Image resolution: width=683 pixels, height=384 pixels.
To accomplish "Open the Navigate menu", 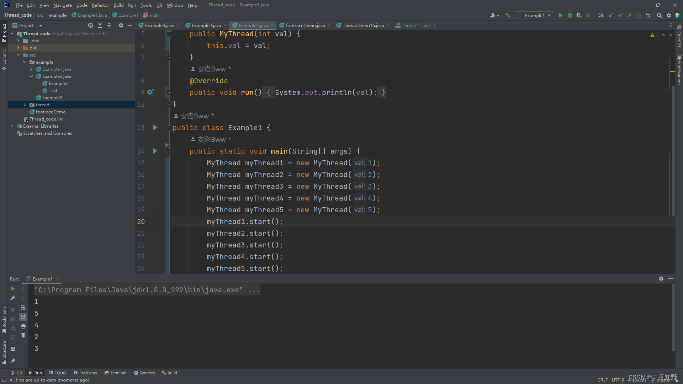I will (63, 5).
